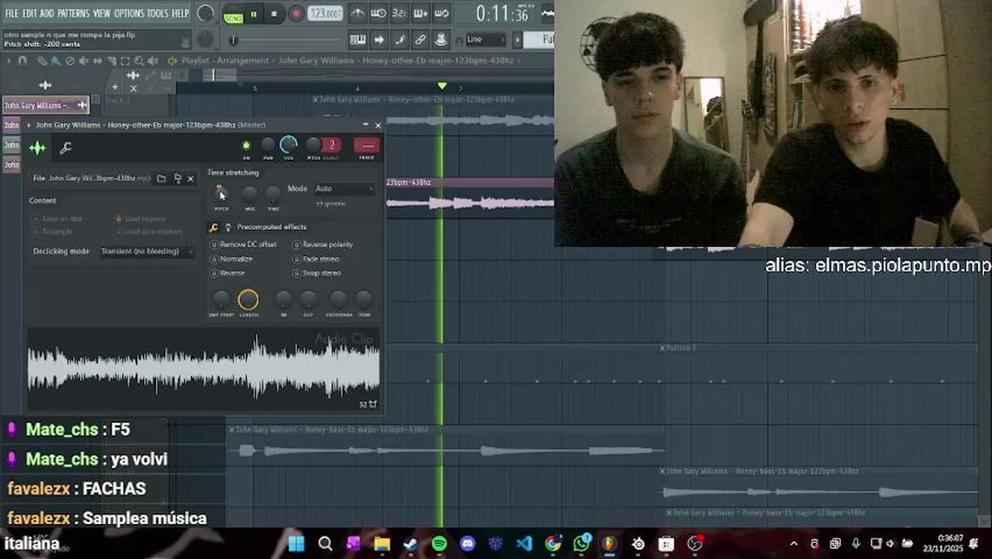Open Visual Studio Code from the taskbar
Image resolution: width=992 pixels, height=559 pixels.
pyautogui.click(x=524, y=543)
